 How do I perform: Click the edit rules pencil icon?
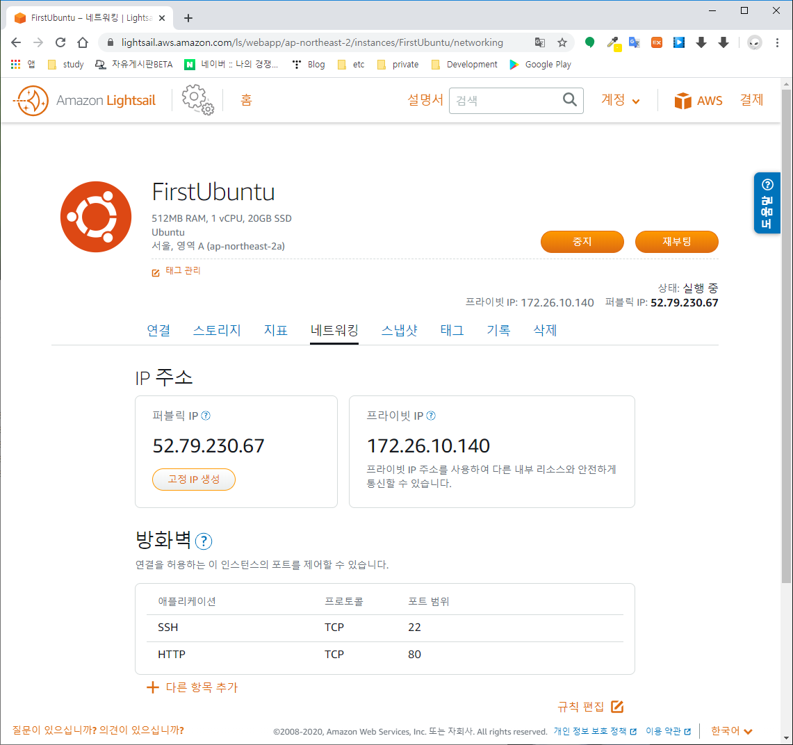click(617, 707)
